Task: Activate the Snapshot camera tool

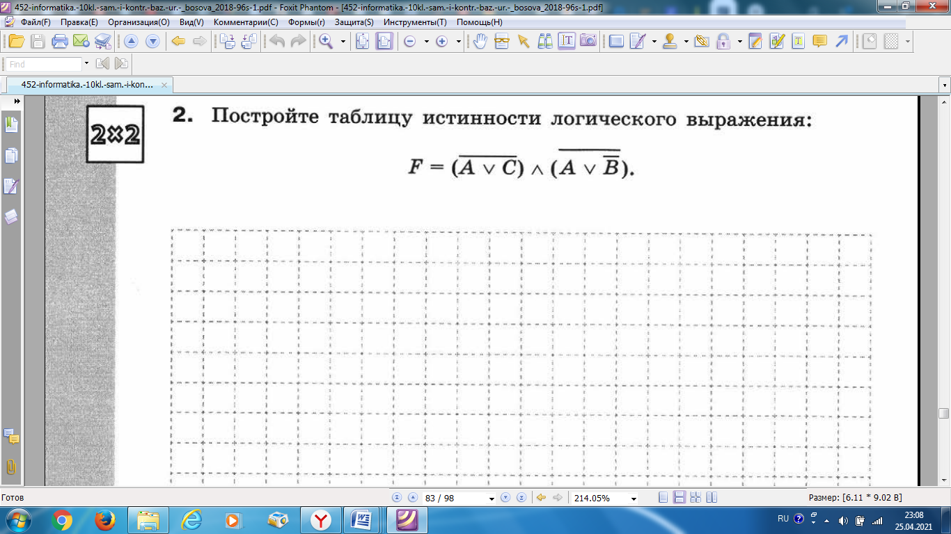Action: coord(588,41)
